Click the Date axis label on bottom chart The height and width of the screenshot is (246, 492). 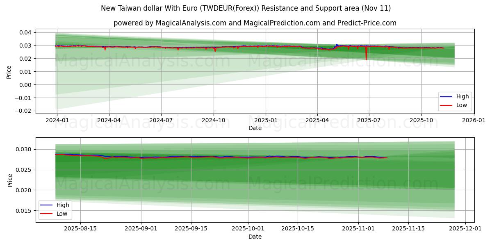255,237
